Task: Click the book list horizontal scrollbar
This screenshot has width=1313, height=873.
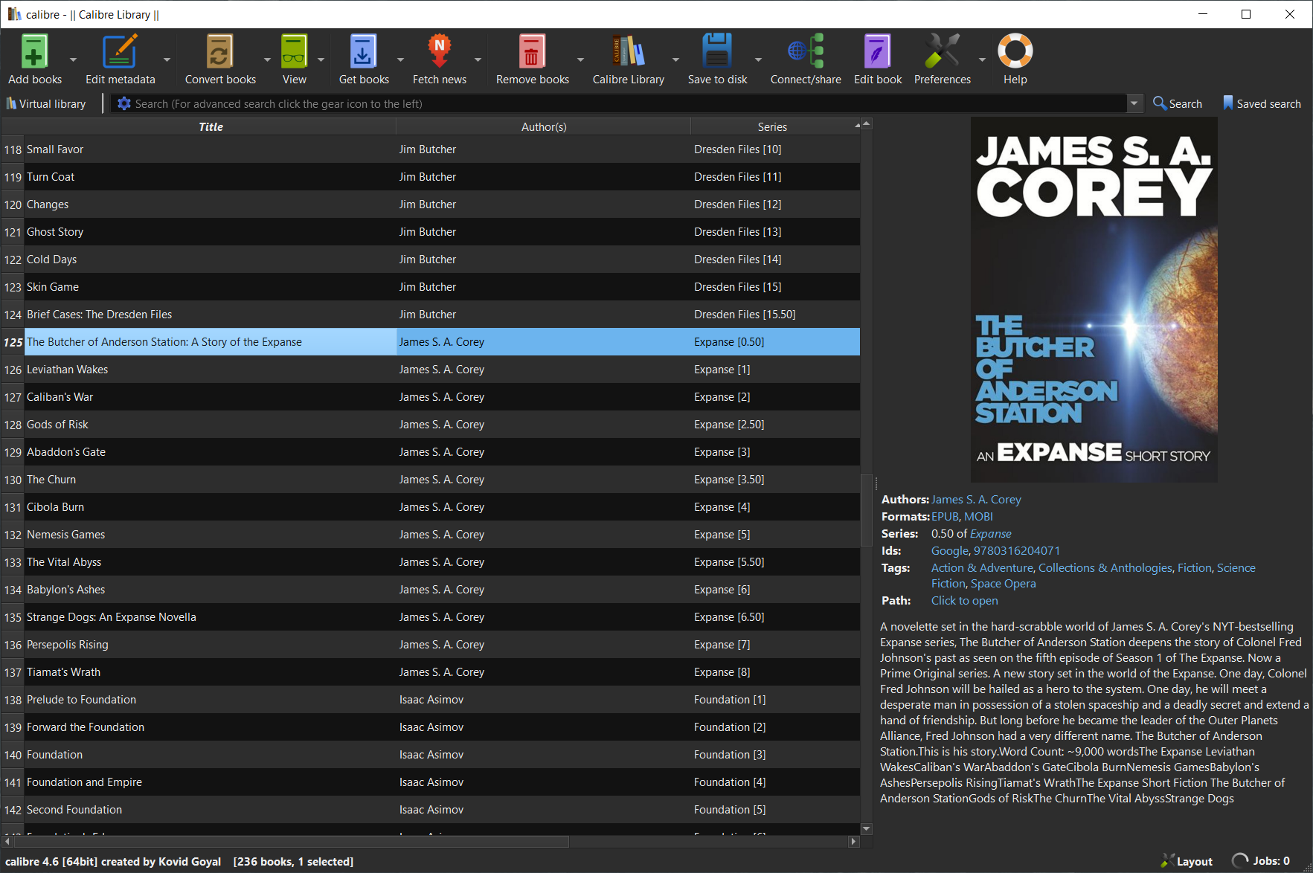Action: point(291,842)
